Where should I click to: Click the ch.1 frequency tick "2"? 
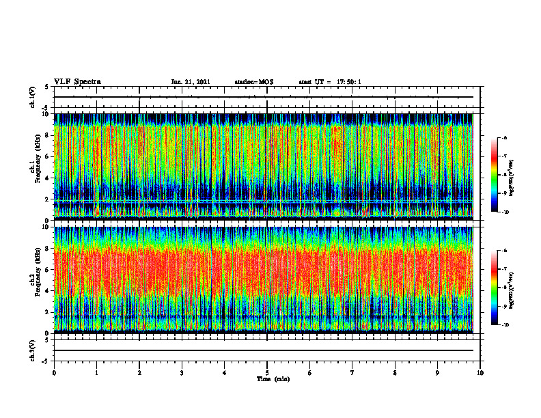tap(48, 199)
